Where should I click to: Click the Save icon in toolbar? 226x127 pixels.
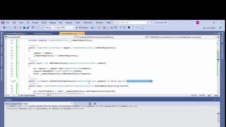pos(24,28)
